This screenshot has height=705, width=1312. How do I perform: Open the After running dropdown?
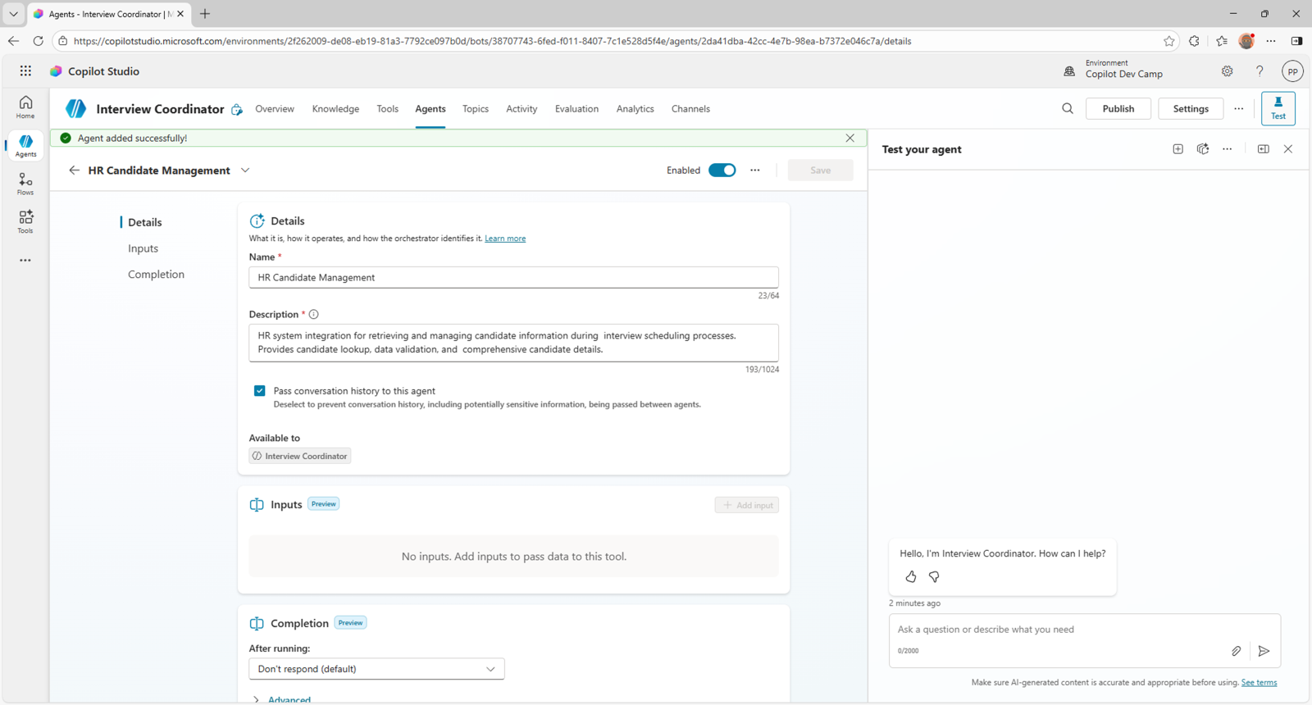tap(376, 669)
